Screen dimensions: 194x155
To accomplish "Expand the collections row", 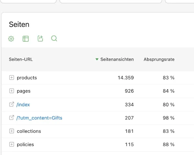I will [x=12, y=131].
